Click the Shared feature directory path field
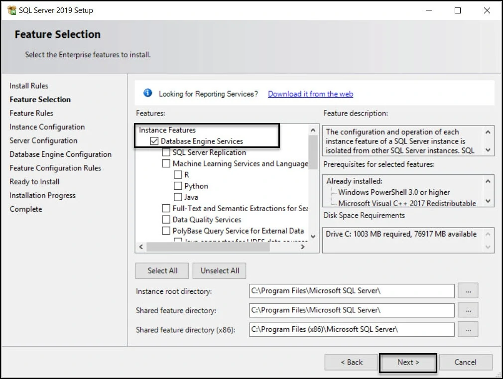The image size is (503, 379). [352, 310]
